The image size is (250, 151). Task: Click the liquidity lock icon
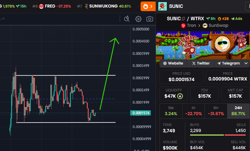(x=180, y=96)
